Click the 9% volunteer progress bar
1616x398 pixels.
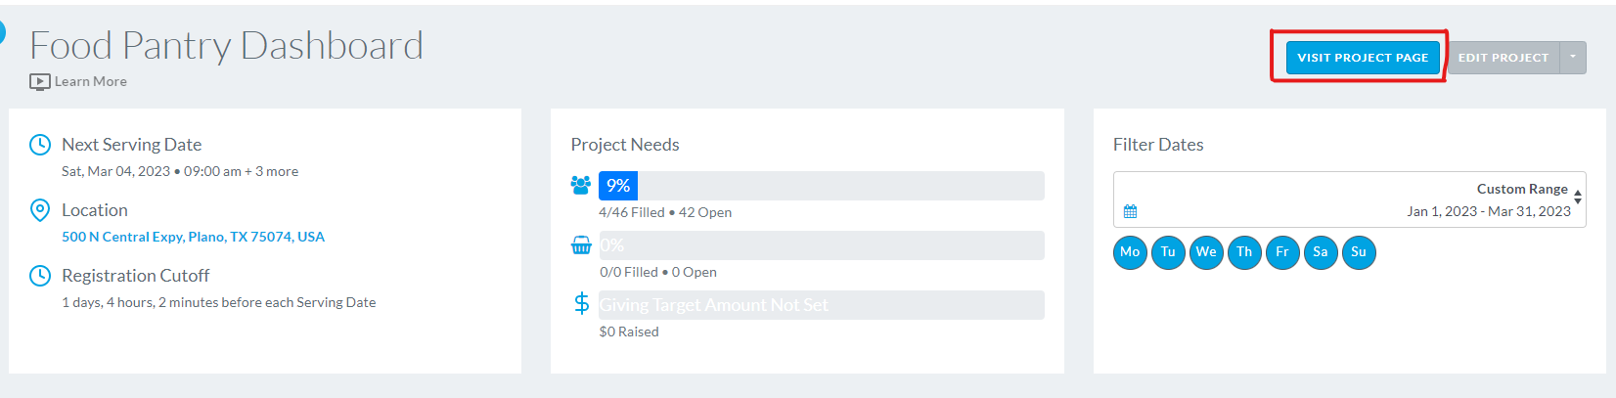(822, 186)
